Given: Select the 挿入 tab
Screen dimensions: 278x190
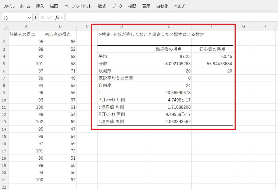Looking at the screenshot, I should point(40,6).
